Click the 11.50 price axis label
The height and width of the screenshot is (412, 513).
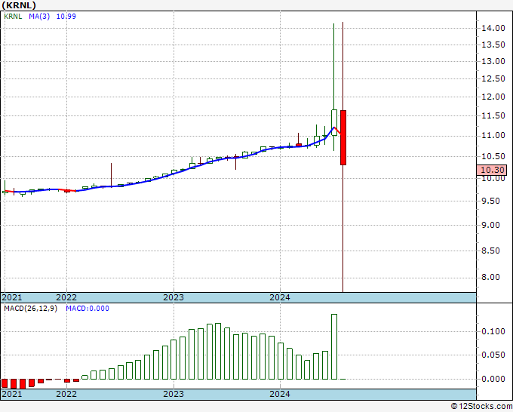click(x=493, y=116)
